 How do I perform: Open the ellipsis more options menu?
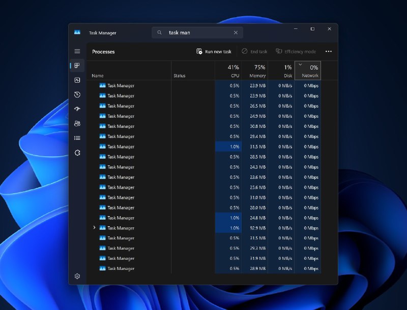(x=329, y=51)
